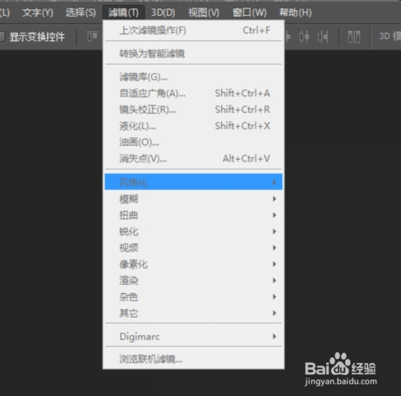The image size is (401, 396).
Task: Click the align top edges icon
Action: 92,36
